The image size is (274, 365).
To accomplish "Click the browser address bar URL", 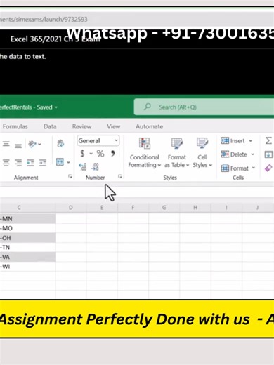I will 44,19.
